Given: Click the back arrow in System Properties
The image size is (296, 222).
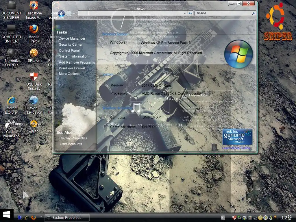Looking at the screenshot, I should click(61, 14).
